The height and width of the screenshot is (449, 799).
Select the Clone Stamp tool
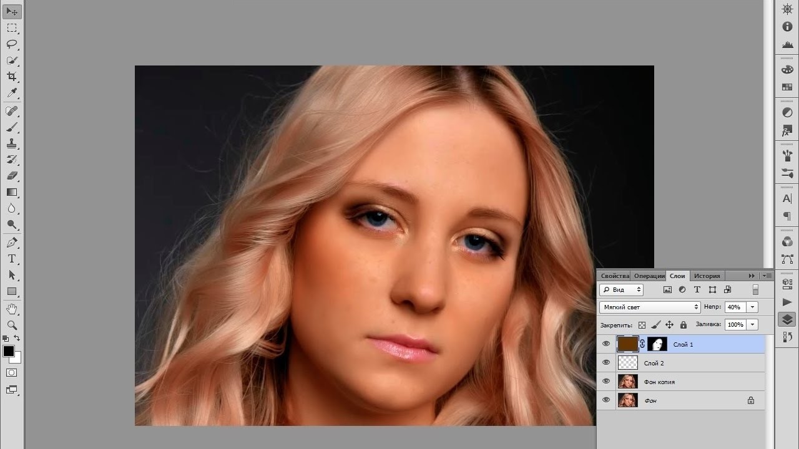click(x=12, y=143)
